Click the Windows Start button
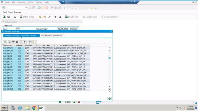Image resolution: width=198 pixels, height=111 pixels. click(4, 108)
